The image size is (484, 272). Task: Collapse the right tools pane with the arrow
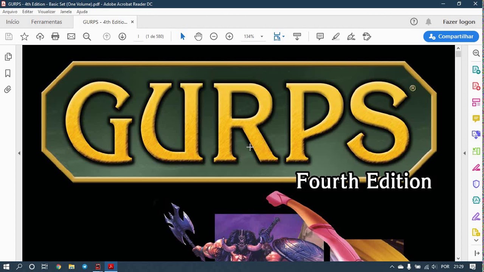464,153
